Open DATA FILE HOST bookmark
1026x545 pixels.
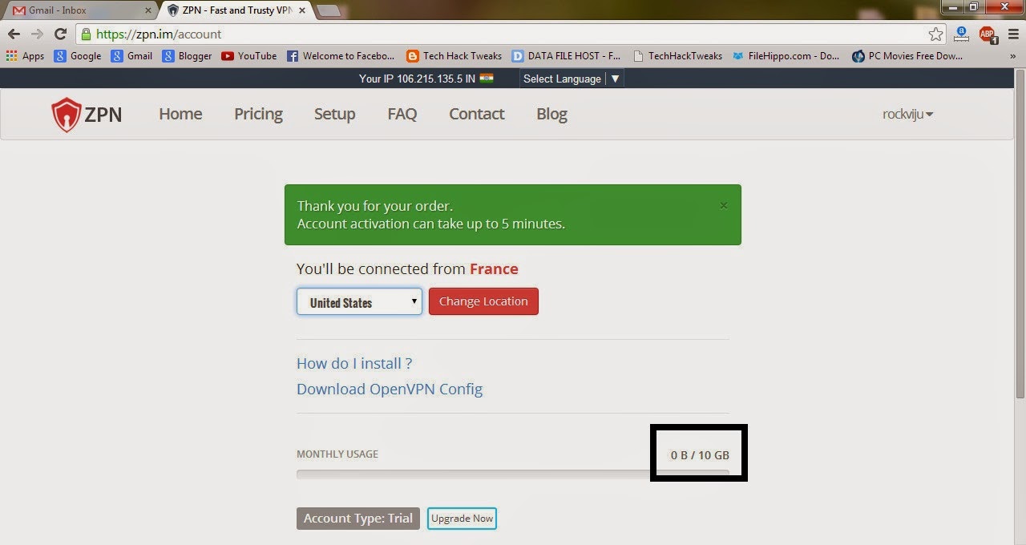click(x=567, y=56)
